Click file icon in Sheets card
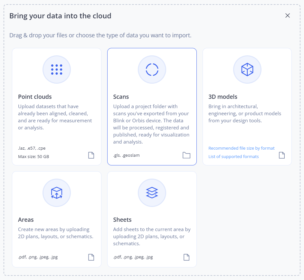The width and height of the screenshot is (304, 280). 186,257
